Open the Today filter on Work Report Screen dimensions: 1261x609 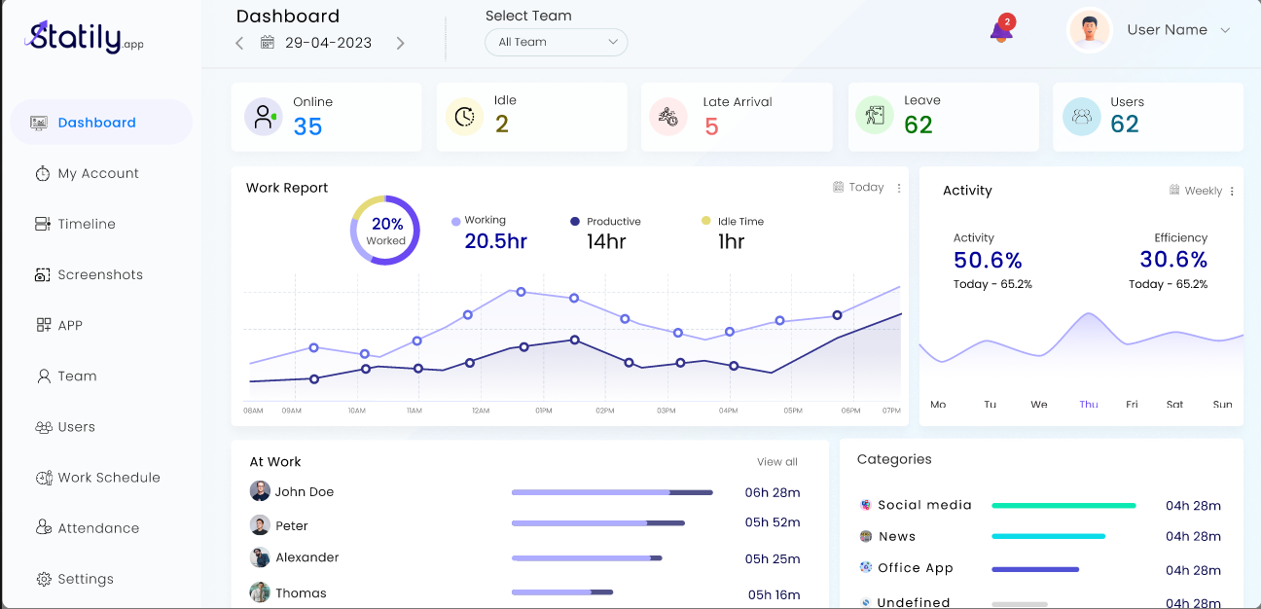tap(858, 188)
